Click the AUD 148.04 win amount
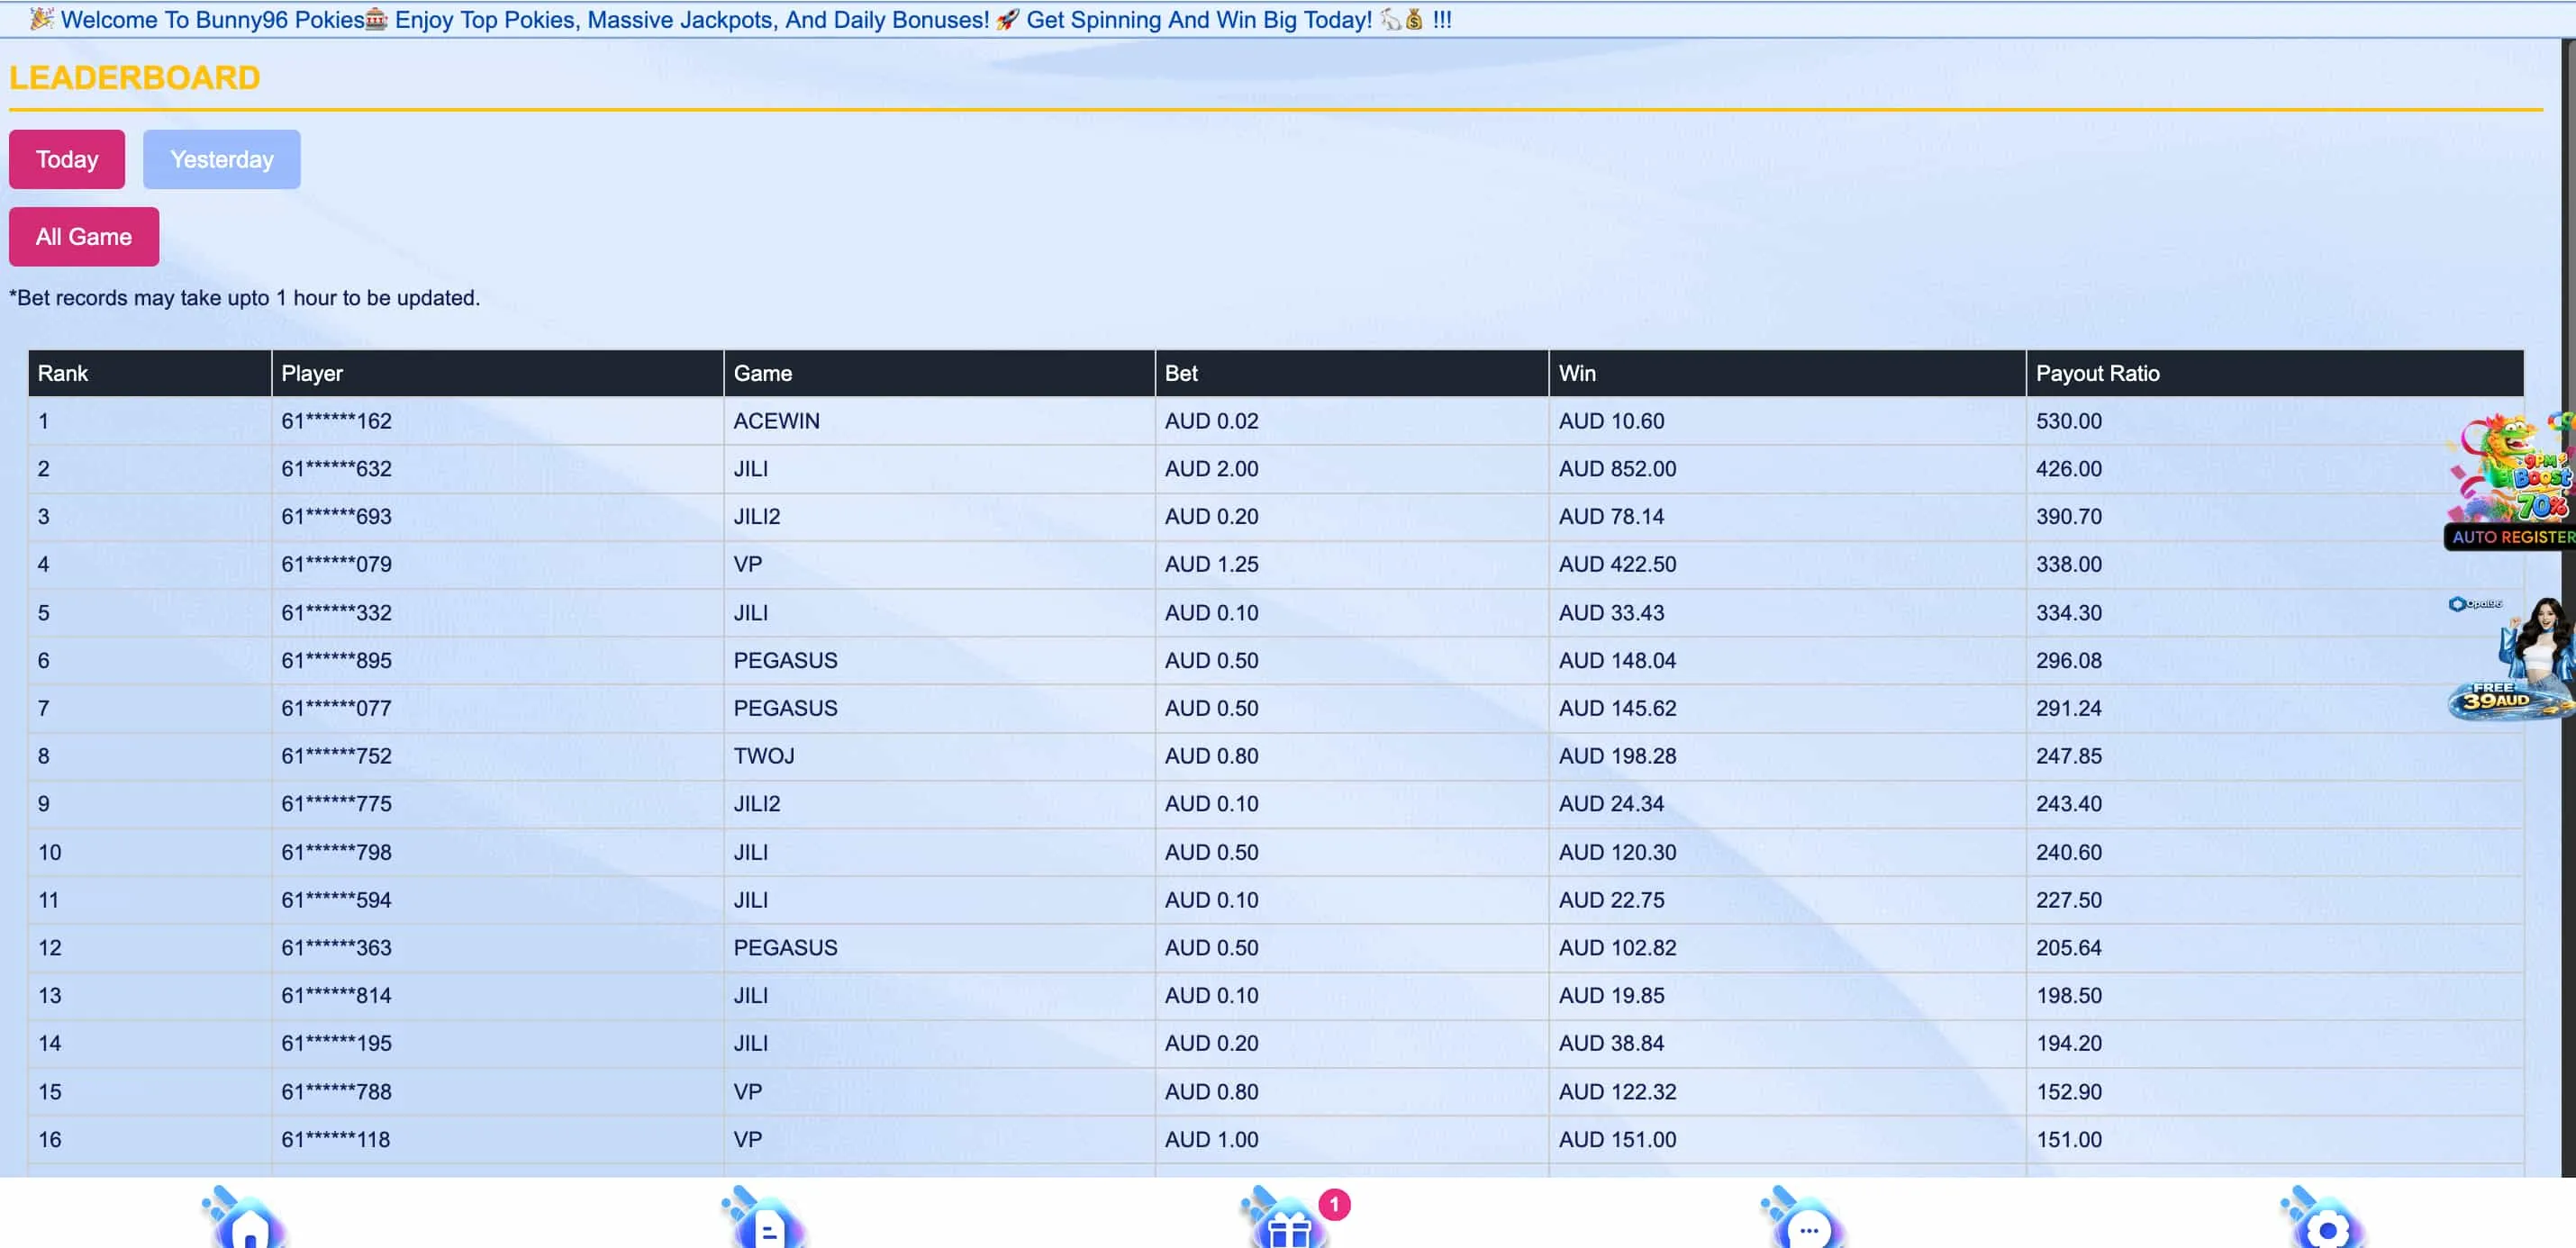This screenshot has width=2576, height=1248. (1617, 661)
